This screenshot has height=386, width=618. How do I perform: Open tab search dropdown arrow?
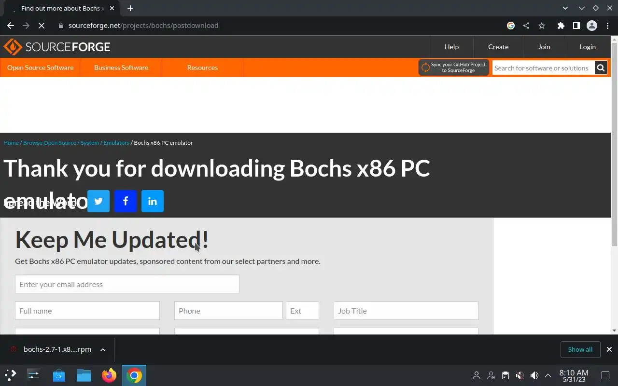coord(565,8)
